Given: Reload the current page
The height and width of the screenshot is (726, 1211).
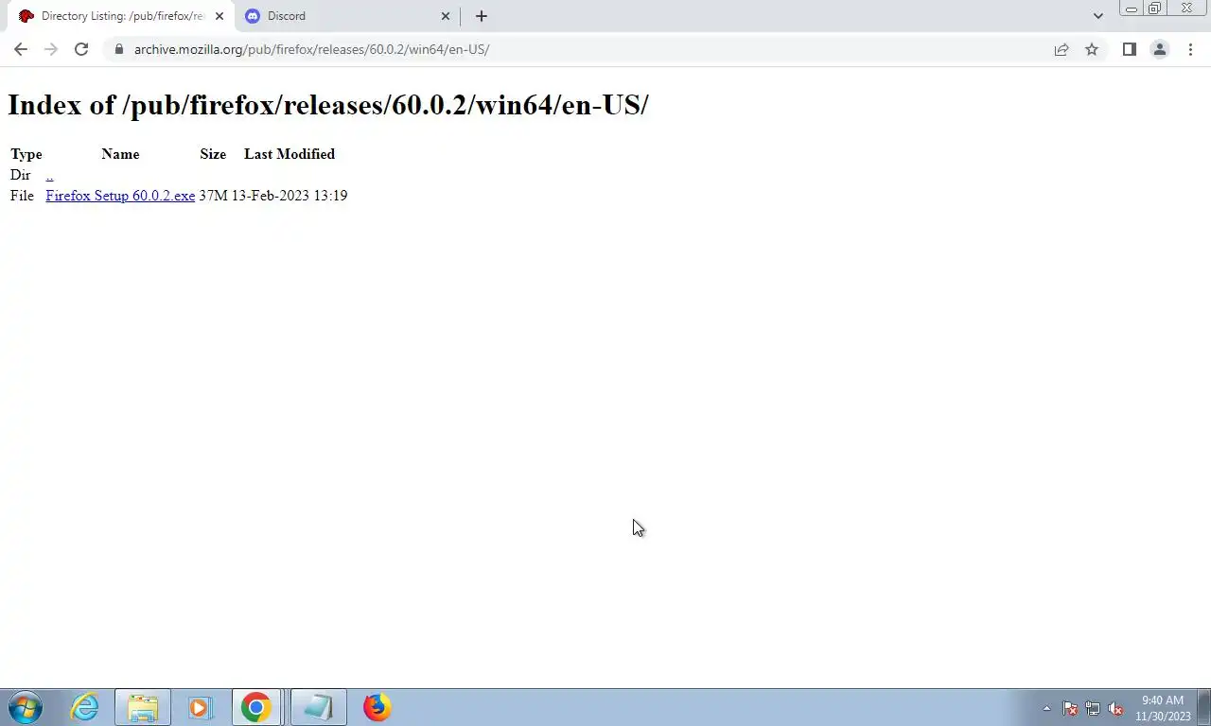Looking at the screenshot, I should point(81,49).
